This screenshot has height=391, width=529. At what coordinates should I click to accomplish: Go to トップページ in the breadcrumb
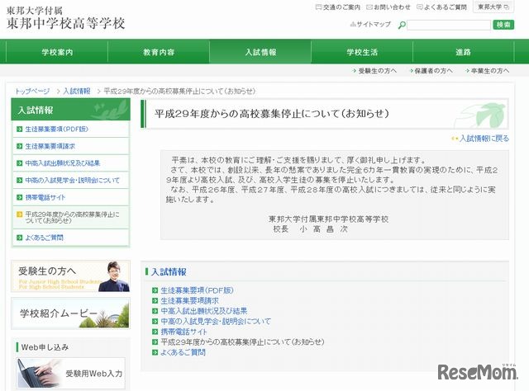pyautogui.click(x=32, y=91)
